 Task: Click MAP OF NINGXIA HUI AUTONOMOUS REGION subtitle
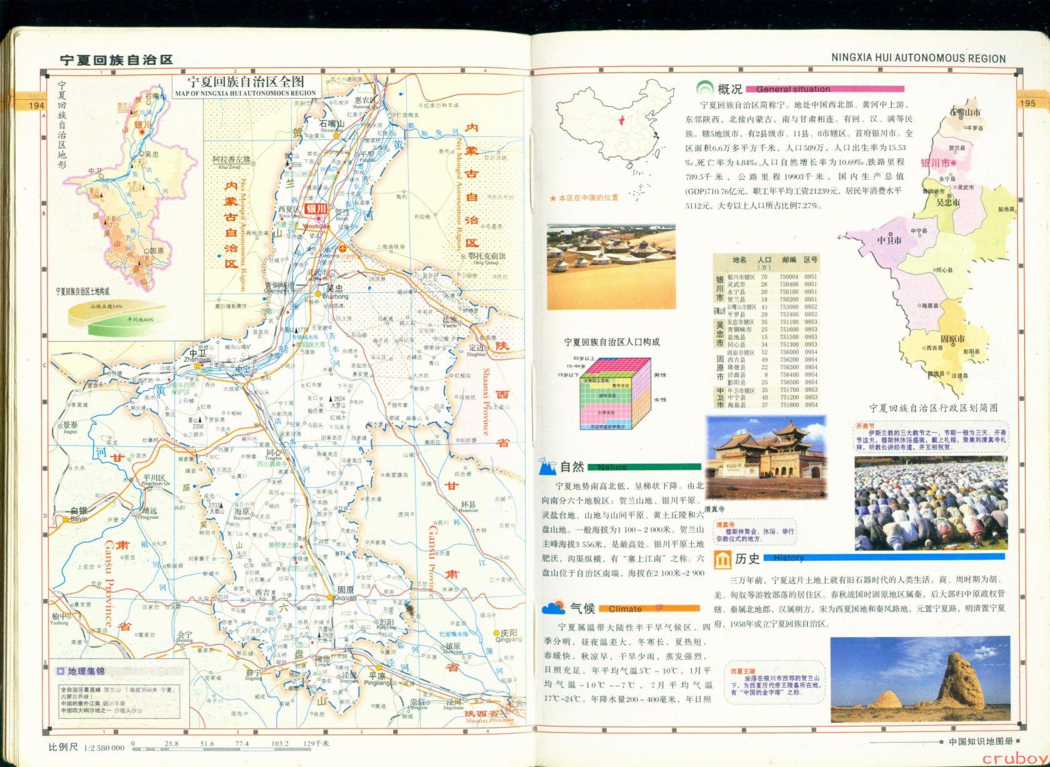[x=246, y=93]
